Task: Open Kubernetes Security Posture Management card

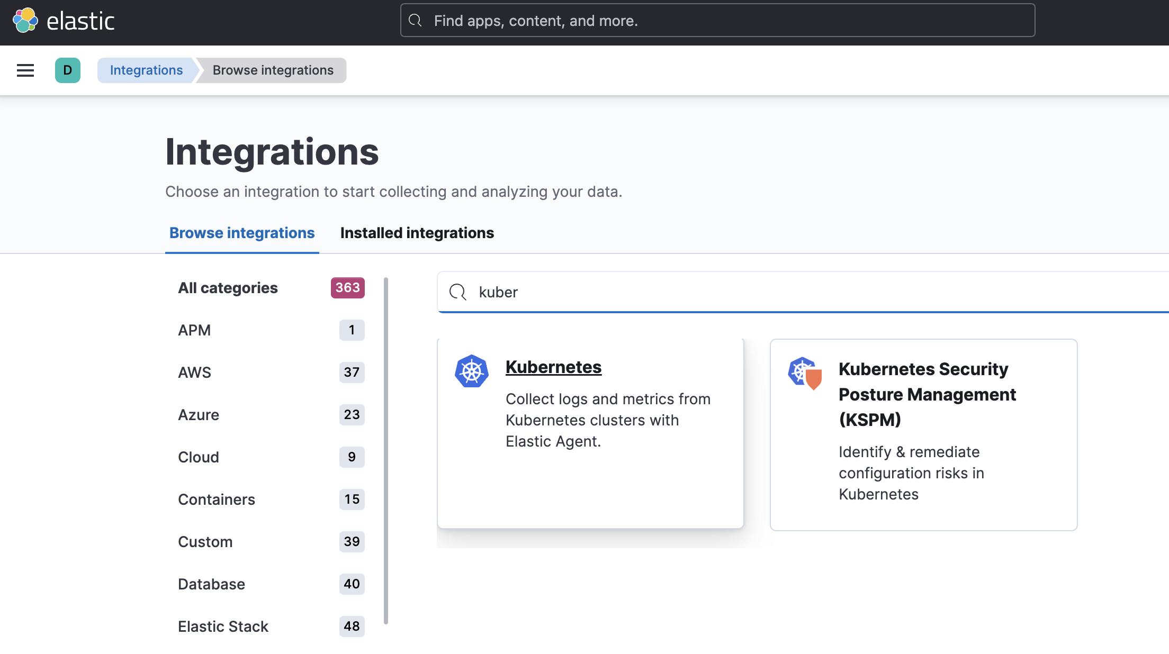Action: click(927, 394)
